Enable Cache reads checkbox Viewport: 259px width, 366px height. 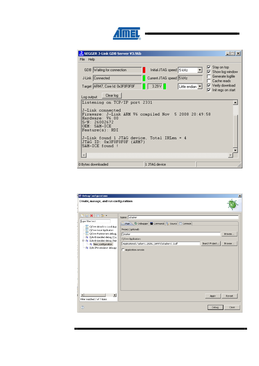point(209,81)
